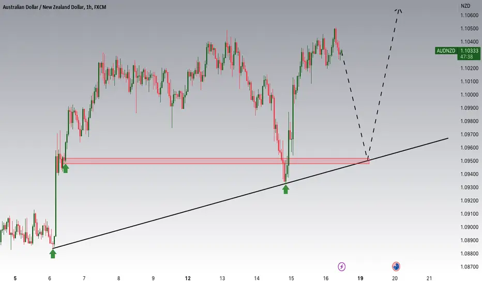Click date label 20 on time axis

[x=395, y=278]
